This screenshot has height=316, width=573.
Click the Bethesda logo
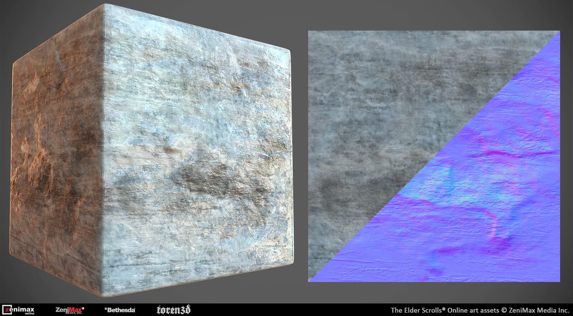coord(120,310)
